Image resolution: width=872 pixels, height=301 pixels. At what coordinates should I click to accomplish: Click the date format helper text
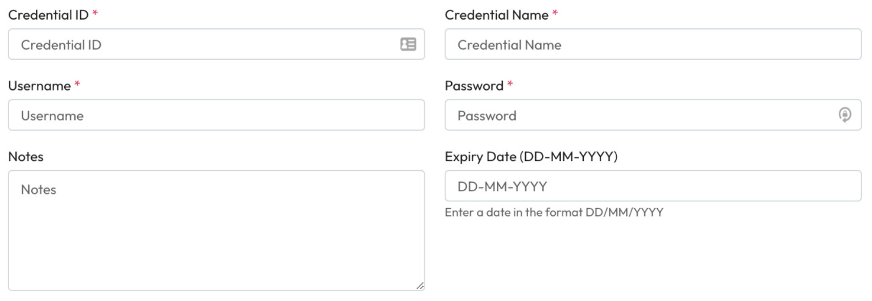(x=554, y=212)
